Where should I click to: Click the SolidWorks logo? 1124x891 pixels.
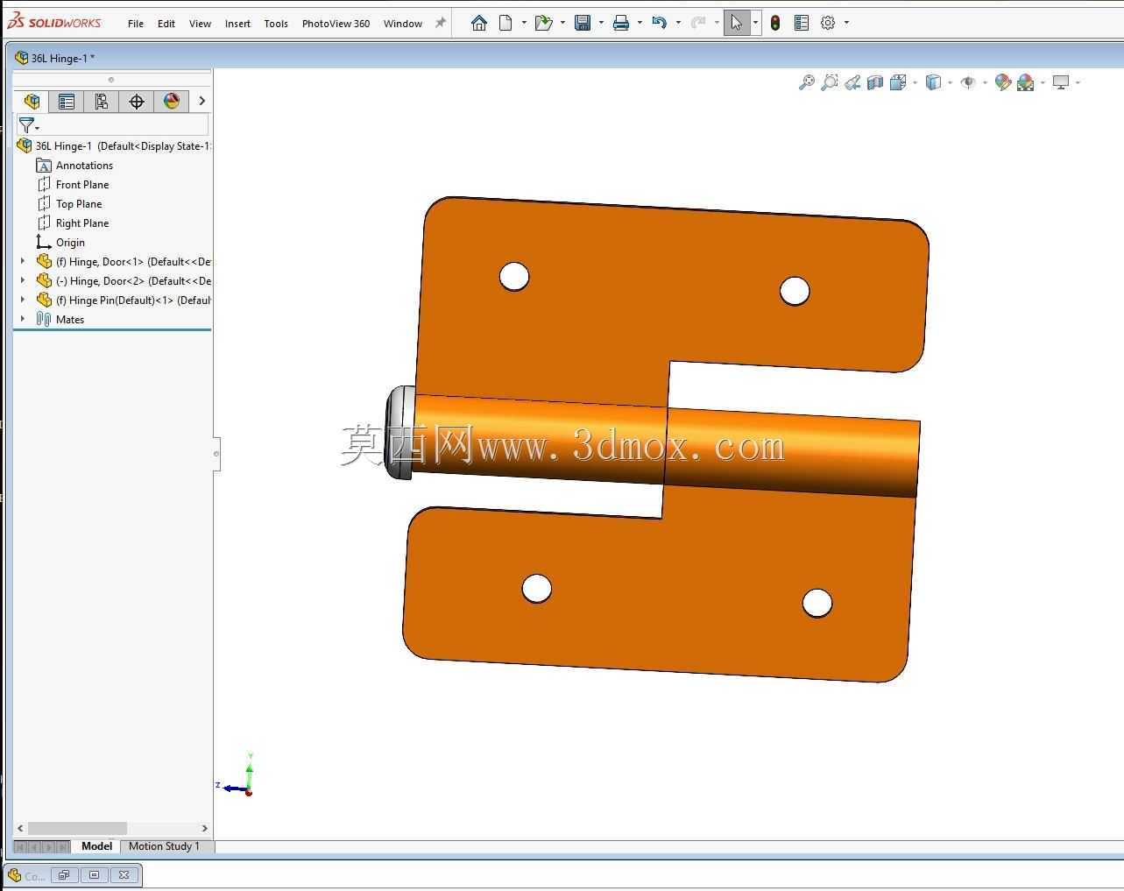54,22
